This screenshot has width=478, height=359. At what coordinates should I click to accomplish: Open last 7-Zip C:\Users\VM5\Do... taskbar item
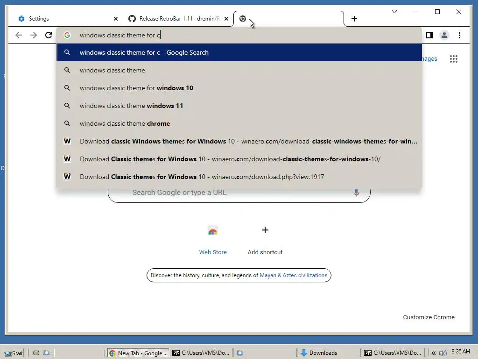tap(393, 353)
